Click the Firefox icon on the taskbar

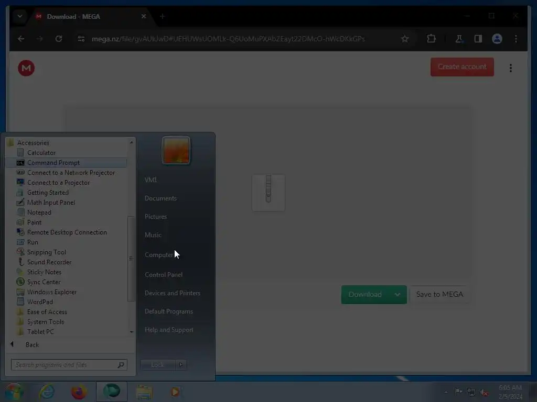(79, 392)
